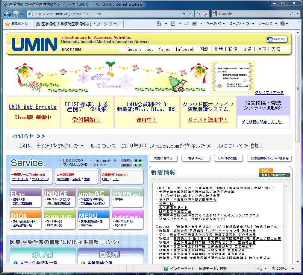
Task: Expand the address bar URL dropdown
Action: (x=184, y=14)
